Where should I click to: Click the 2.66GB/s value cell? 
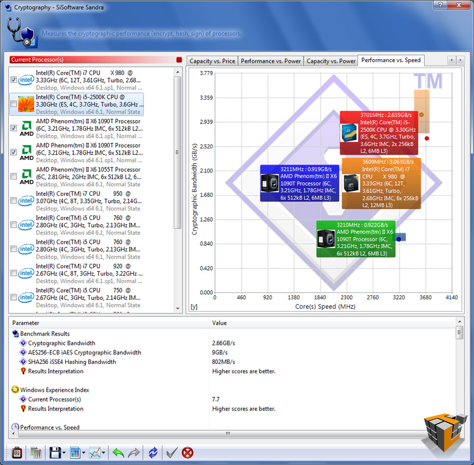click(223, 343)
